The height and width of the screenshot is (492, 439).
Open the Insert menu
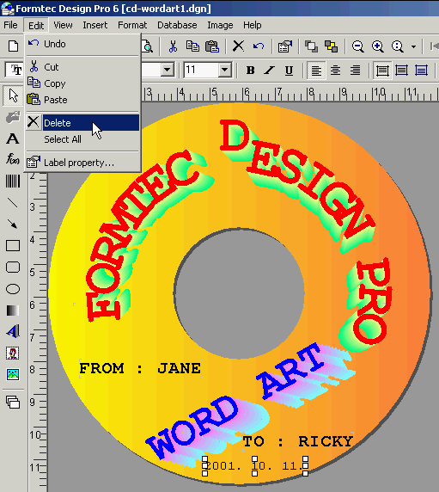pyautogui.click(x=95, y=25)
